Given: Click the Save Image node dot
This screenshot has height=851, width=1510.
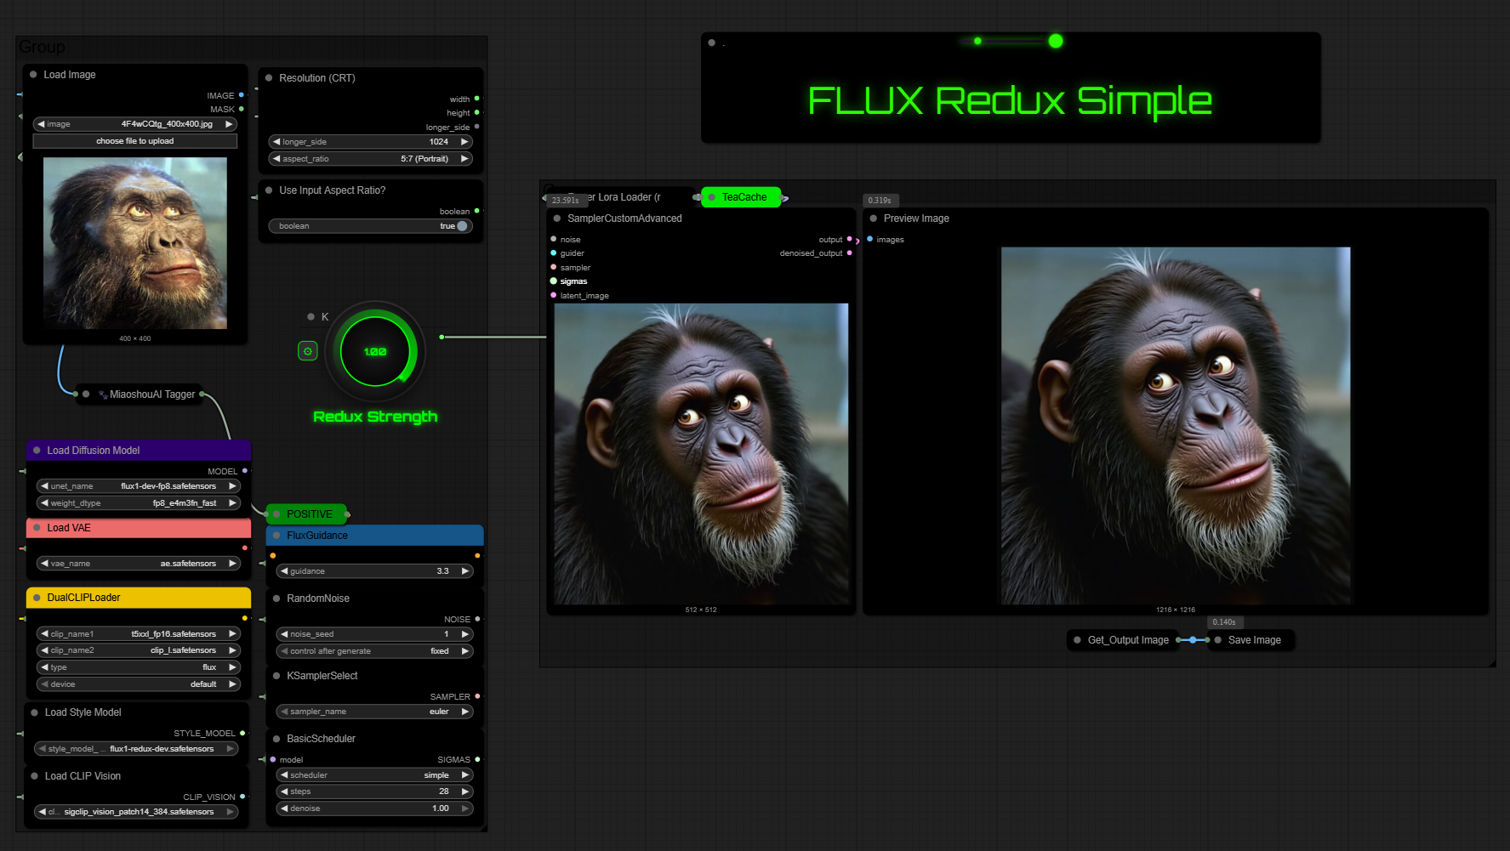Looking at the screenshot, I should click(x=1218, y=640).
